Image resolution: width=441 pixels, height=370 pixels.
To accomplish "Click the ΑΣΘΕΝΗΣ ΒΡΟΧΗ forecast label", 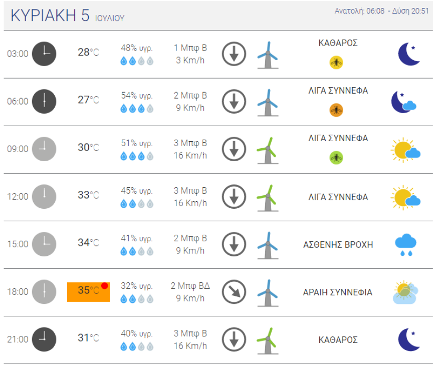I will (338, 245).
